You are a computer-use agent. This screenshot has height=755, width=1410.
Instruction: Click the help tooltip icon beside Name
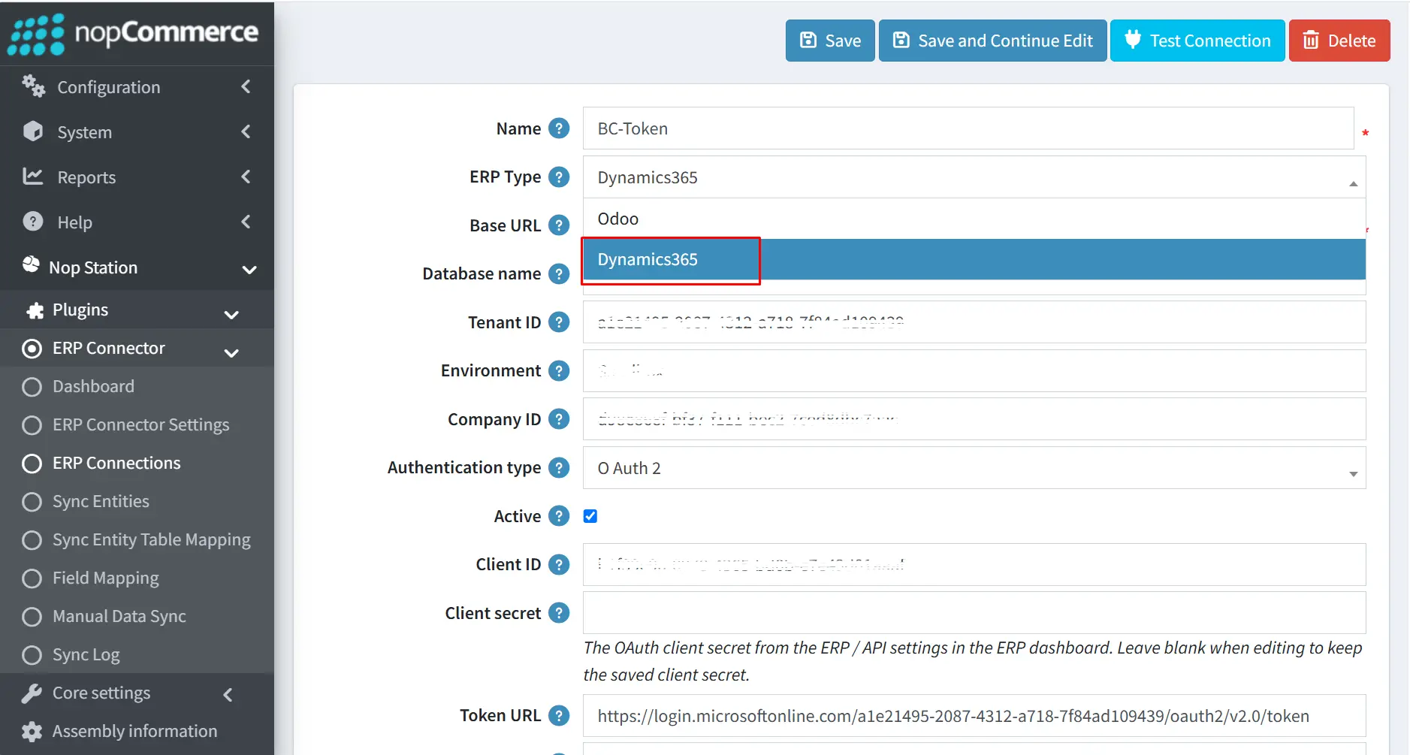coord(559,128)
